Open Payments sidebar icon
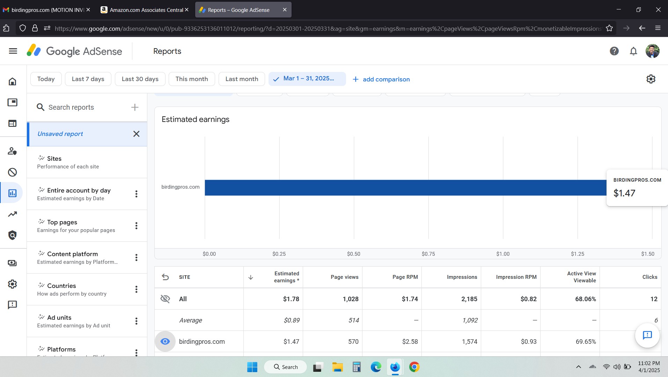 [x=13, y=263]
